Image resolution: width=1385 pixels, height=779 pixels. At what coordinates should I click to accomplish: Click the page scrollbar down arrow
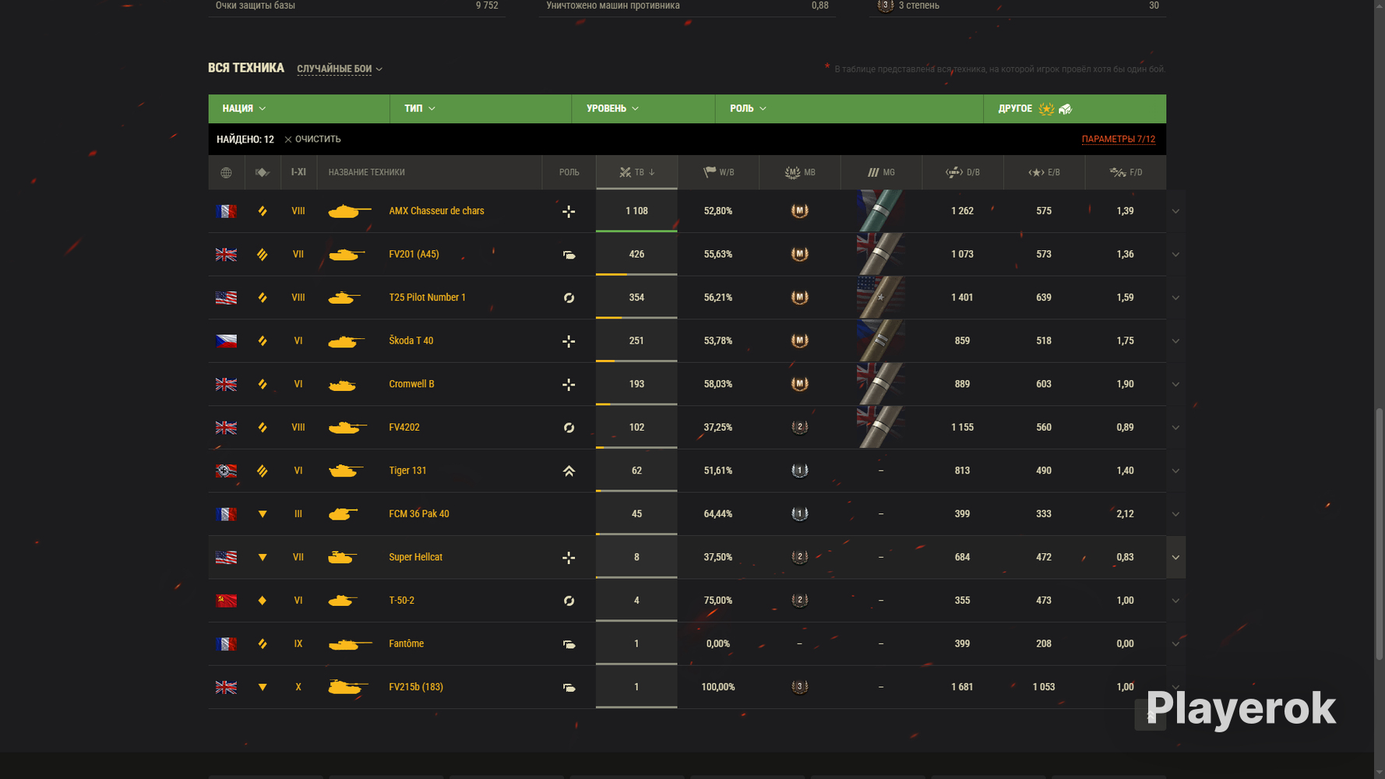click(x=1380, y=773)
